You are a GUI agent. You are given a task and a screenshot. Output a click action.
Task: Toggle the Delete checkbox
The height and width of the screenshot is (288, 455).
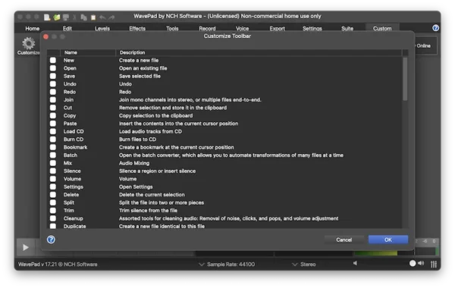click(x=53, y=195)
